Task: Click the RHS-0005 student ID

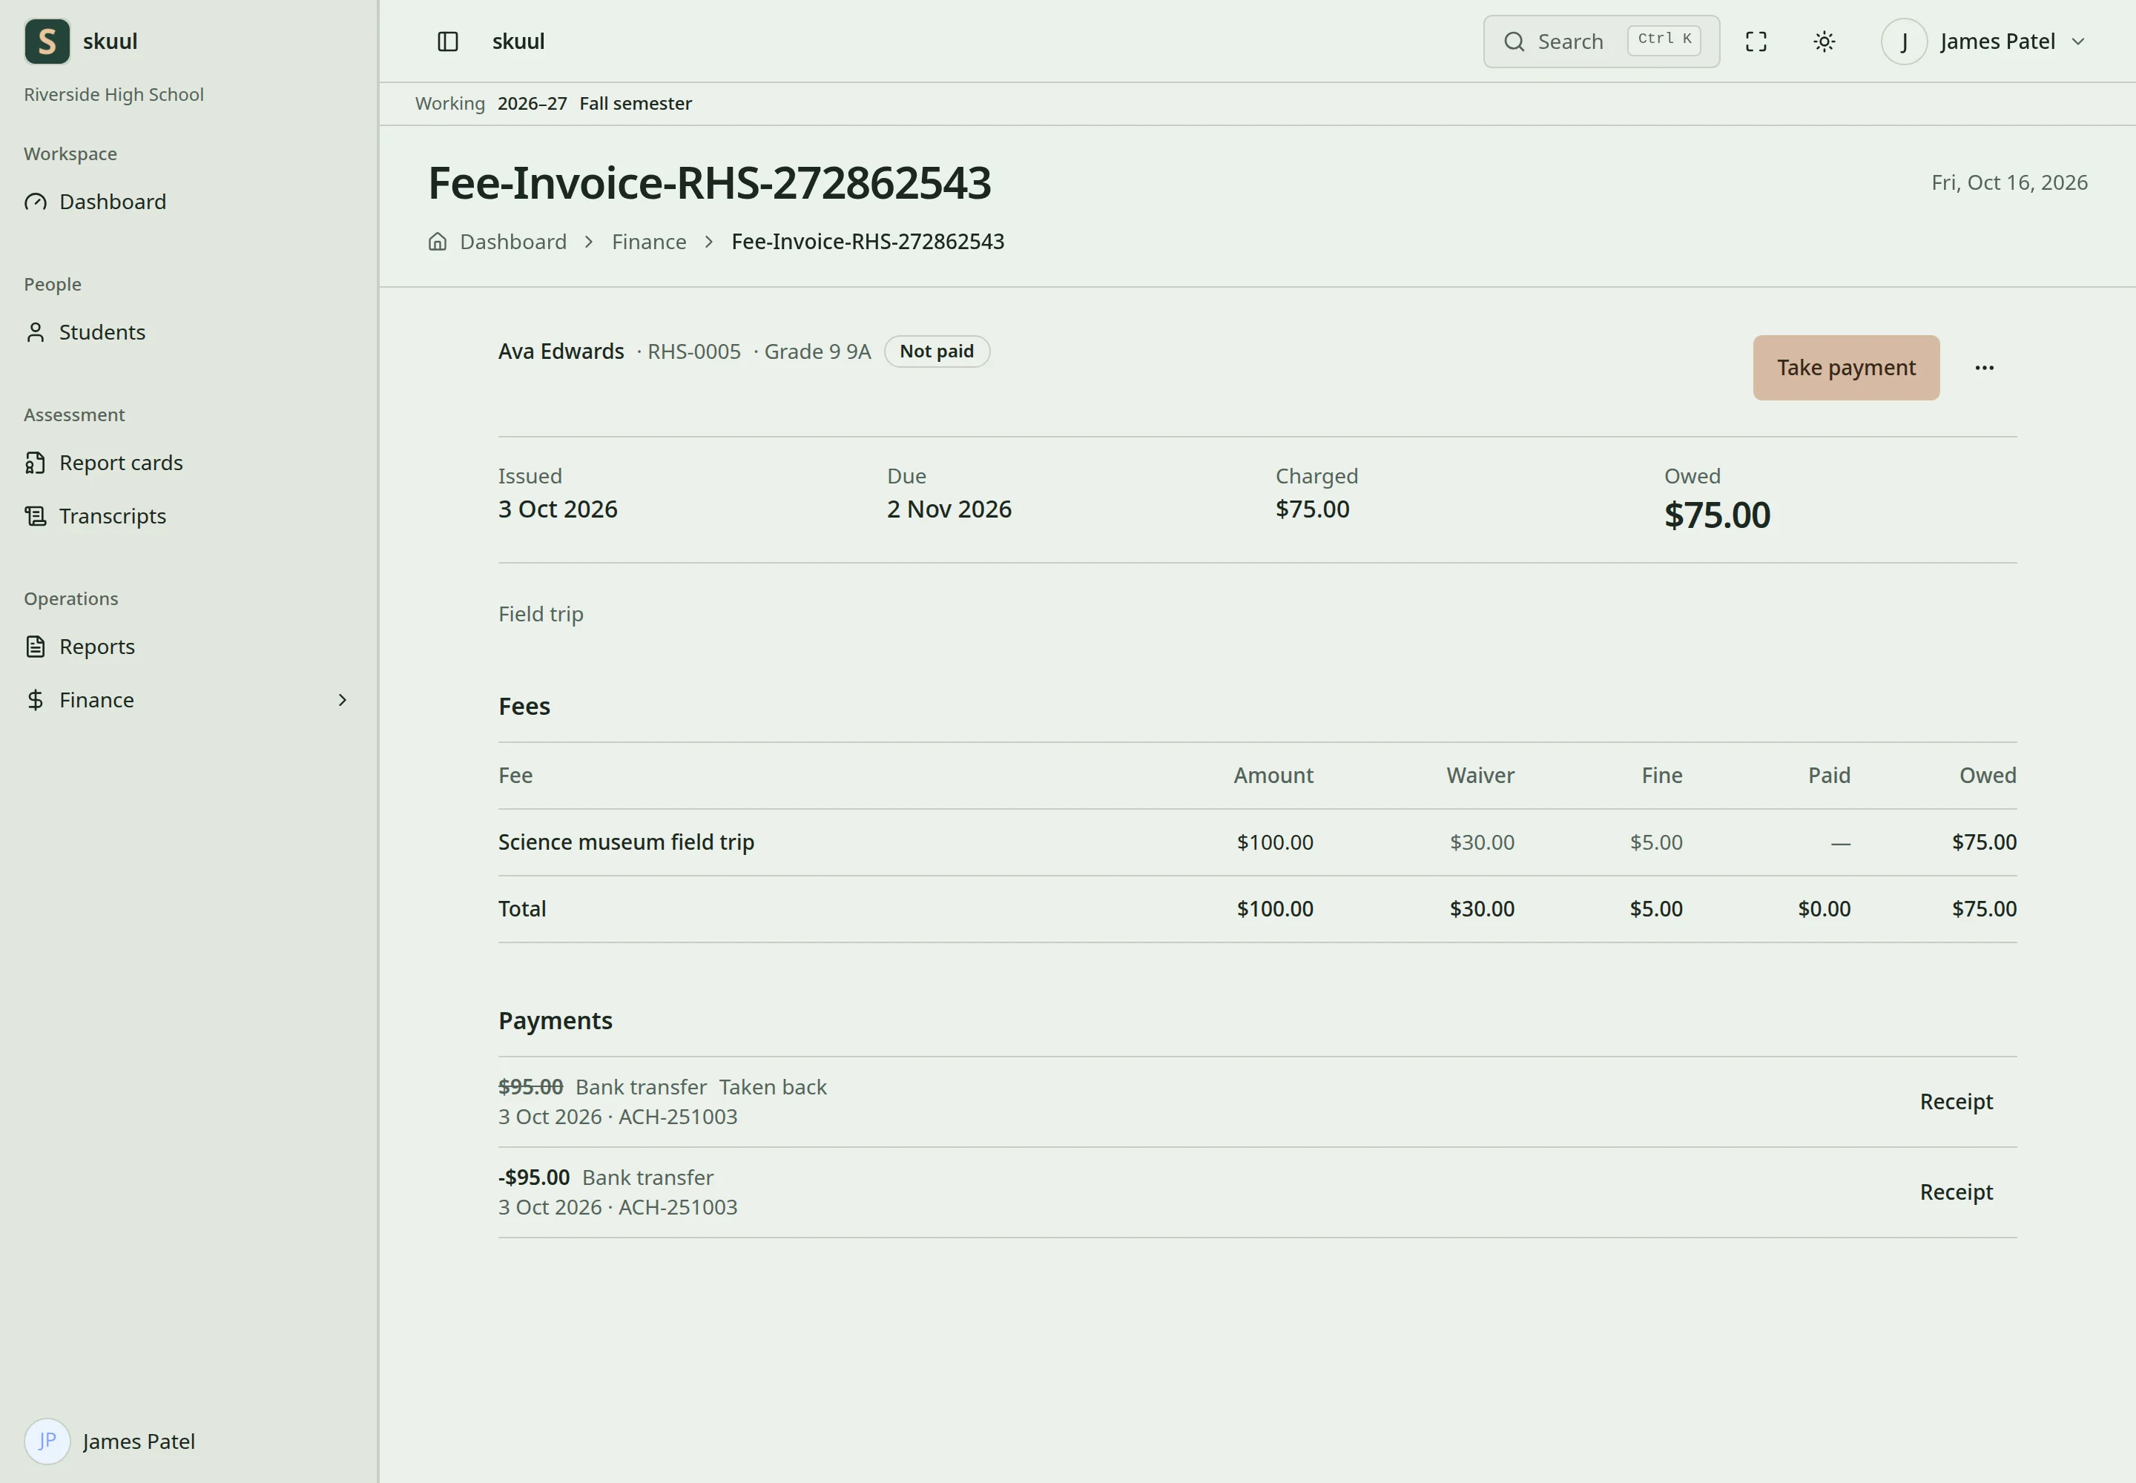Action: (693, 351)
